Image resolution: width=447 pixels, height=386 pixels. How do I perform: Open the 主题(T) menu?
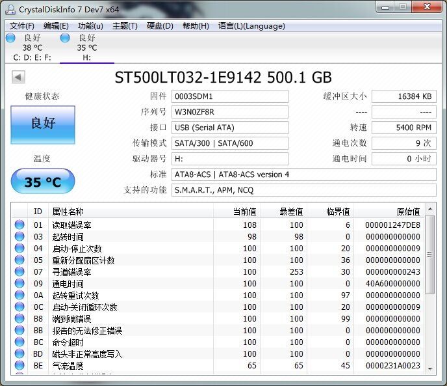click(x=125, y=26)
